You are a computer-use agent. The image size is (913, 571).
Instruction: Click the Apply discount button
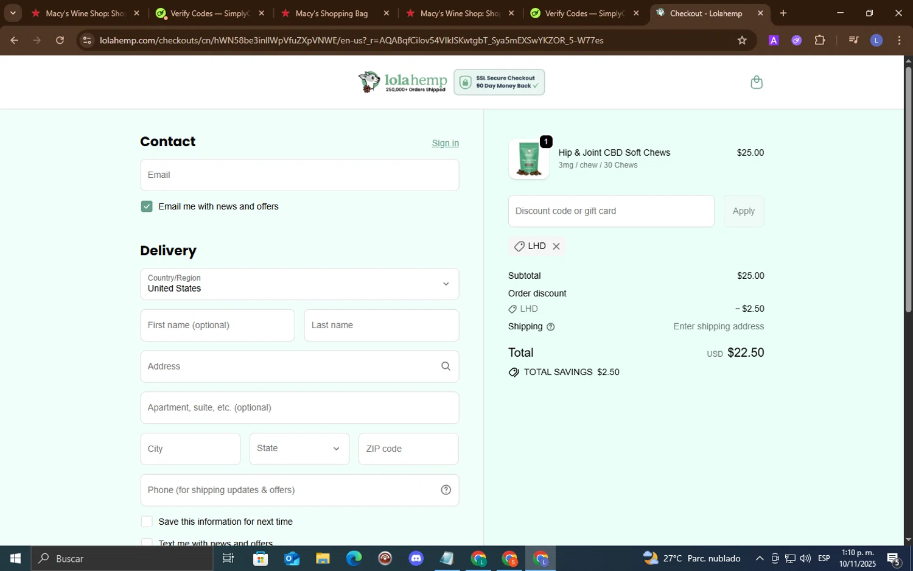pos(743,211)
